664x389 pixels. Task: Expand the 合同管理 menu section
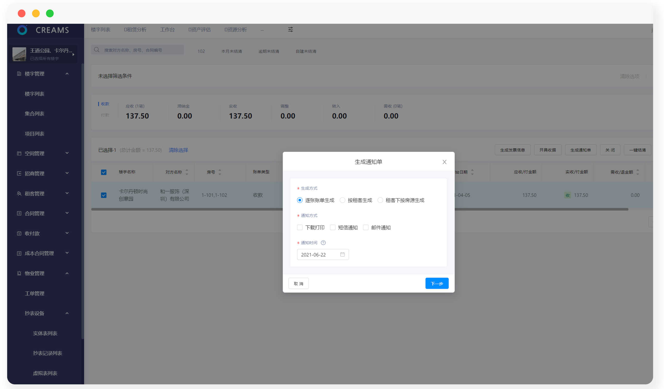click(67, 213)
